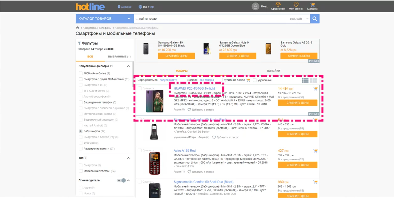Screen dimensions: 394x198
Task: Click heart icon for Sigma Comfort 50 Senior
Action: pos(214,137)
